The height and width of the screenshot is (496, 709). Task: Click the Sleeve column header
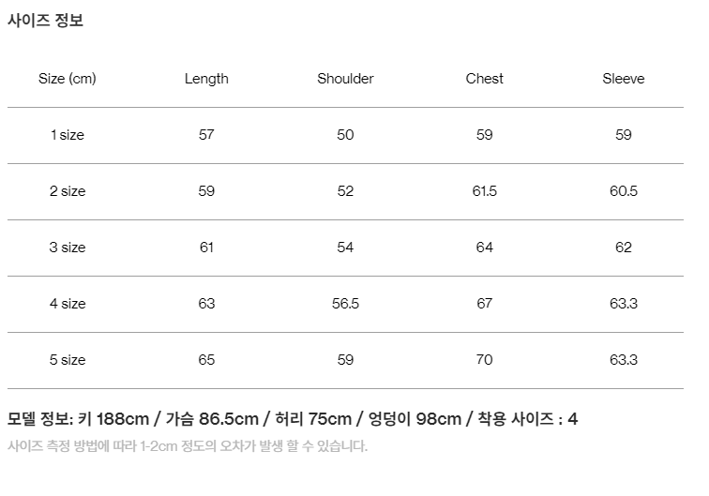click(x=624, y=79)
